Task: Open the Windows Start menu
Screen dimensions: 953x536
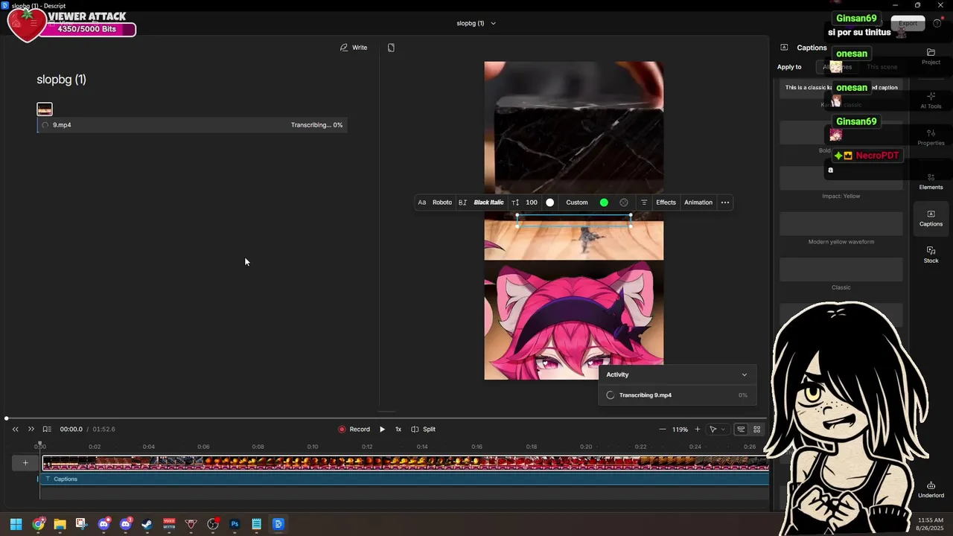Action: 16,524
